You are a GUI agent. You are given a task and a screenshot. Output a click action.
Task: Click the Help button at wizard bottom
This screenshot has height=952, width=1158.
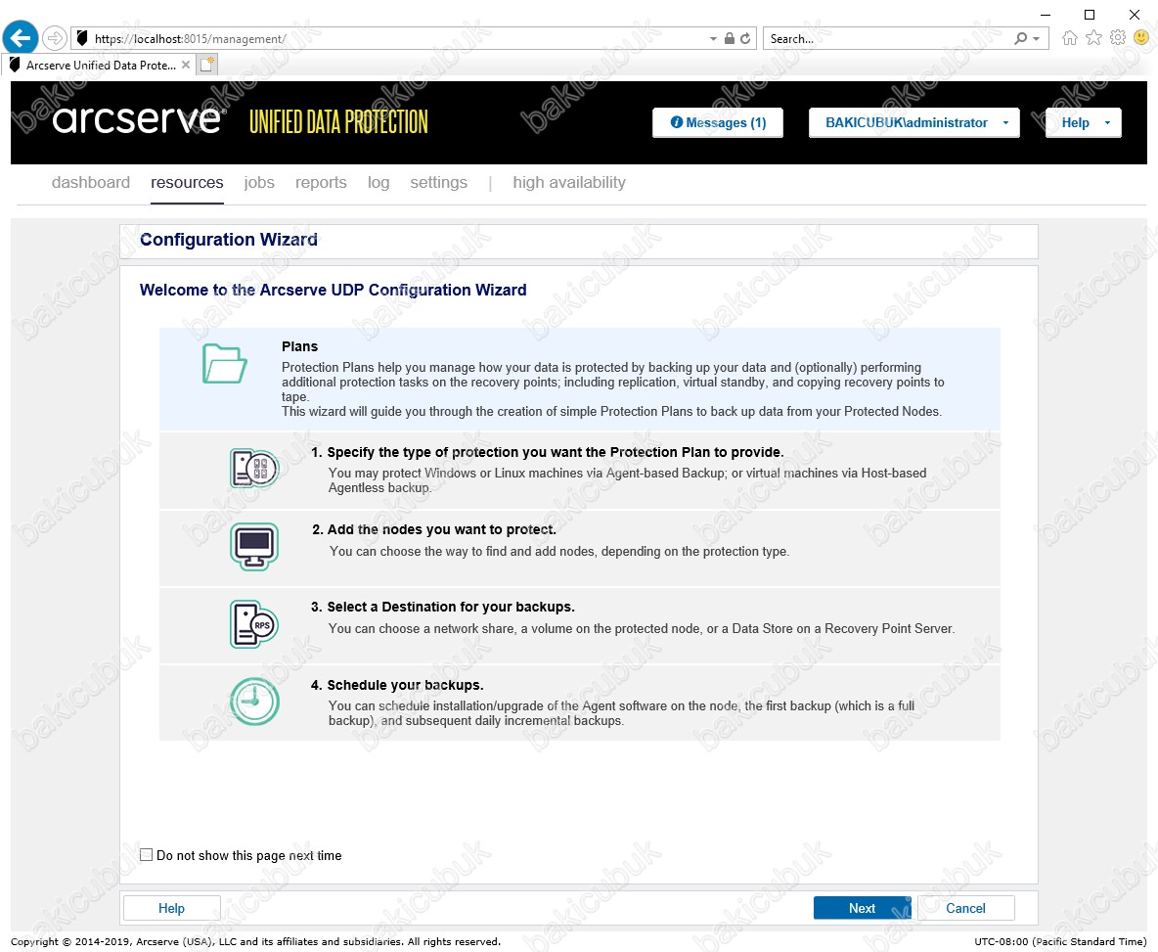coord(171,908)
